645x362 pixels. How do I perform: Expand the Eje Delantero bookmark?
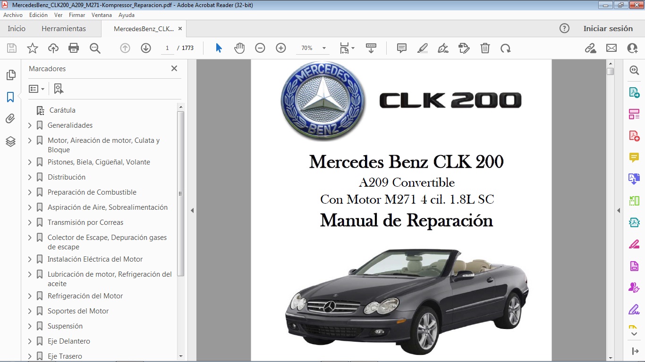click(30, 341)
